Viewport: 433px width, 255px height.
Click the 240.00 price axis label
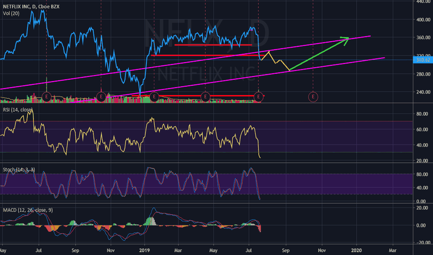[423, 92]
